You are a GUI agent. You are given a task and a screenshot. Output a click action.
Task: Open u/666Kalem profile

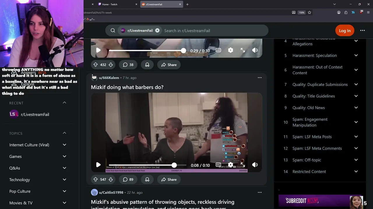point(109,78)
